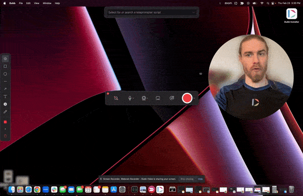Toggle the eye icon in annotation toolbar

click(5, 59)
